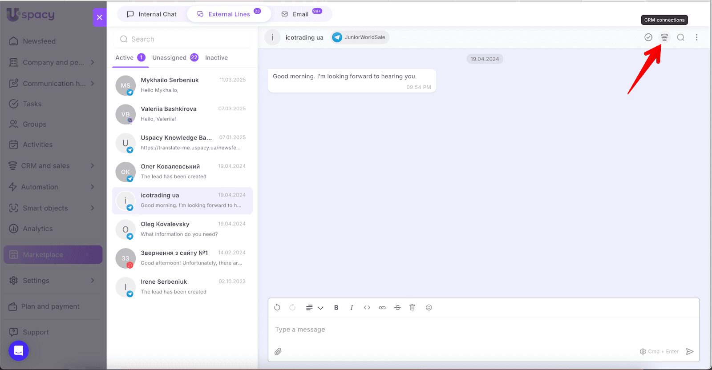Open CRM connections icon in chat header
This screenshot has height=370, width=712.
point(664,37)
